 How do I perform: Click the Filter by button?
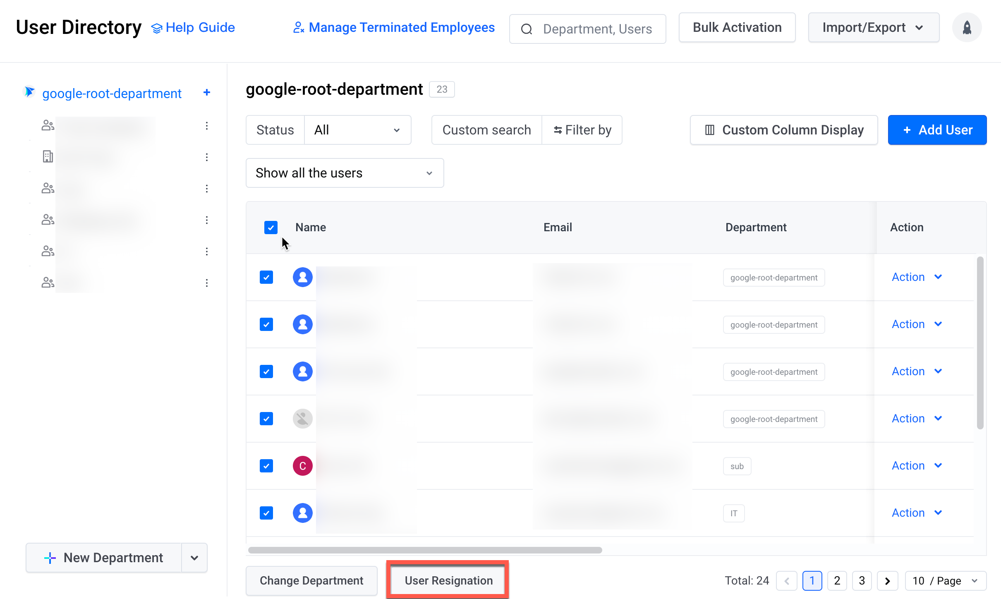pos(582,130)
